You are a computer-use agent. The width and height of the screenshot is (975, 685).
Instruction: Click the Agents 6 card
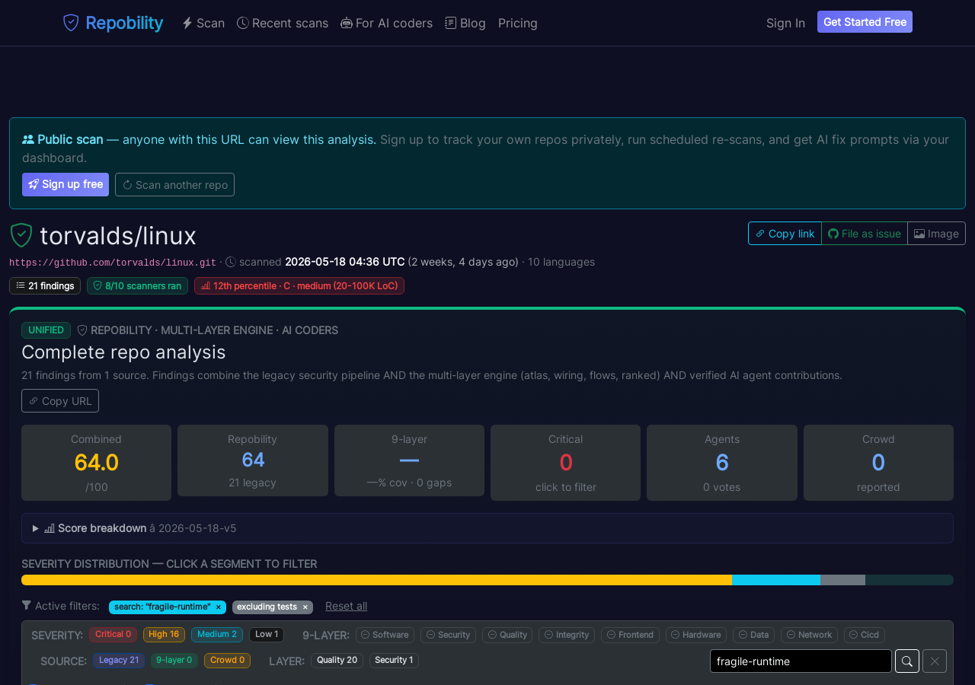click(722, 463)
